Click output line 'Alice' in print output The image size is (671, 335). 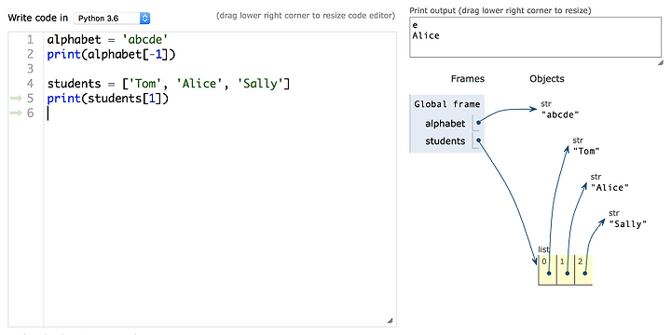[x=426, y=36]
